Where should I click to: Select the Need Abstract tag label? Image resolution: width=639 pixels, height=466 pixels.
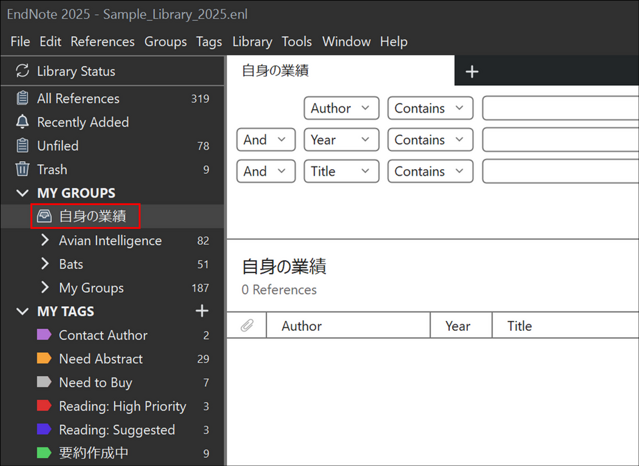tap(101, 358)
